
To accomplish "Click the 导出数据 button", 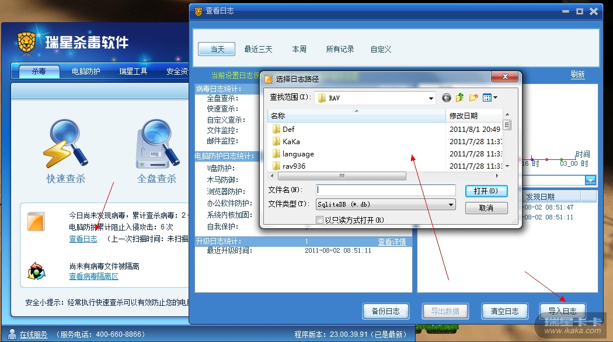I will point(445,311).
